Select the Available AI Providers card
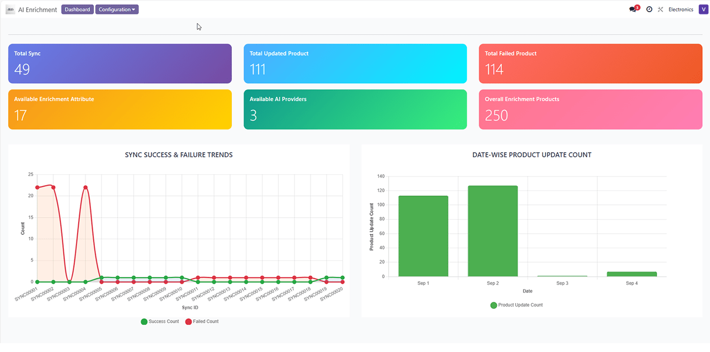The width and height of the screenshot is (710, 352). (355, 109)
